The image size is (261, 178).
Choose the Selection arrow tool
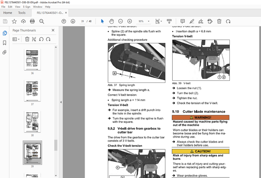(x=102, y=21)
